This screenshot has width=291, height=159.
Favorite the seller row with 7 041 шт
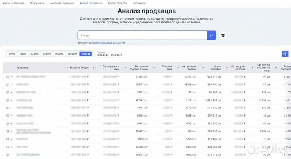point(8,108)
